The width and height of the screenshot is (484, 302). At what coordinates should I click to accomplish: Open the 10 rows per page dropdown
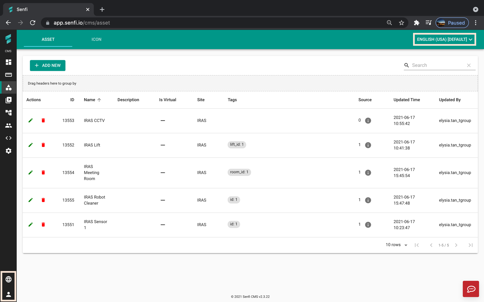(397, 245)
